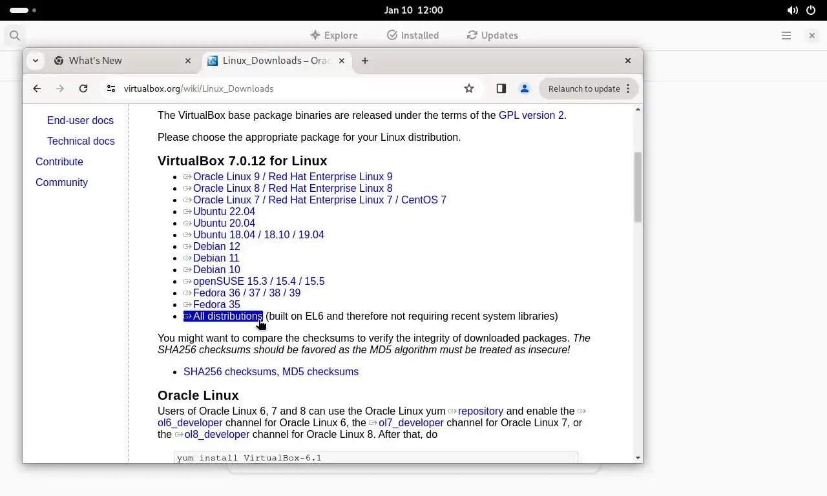Click the scrollbar down arrow
Screen dimensions: 827x496
click(638, 458)
